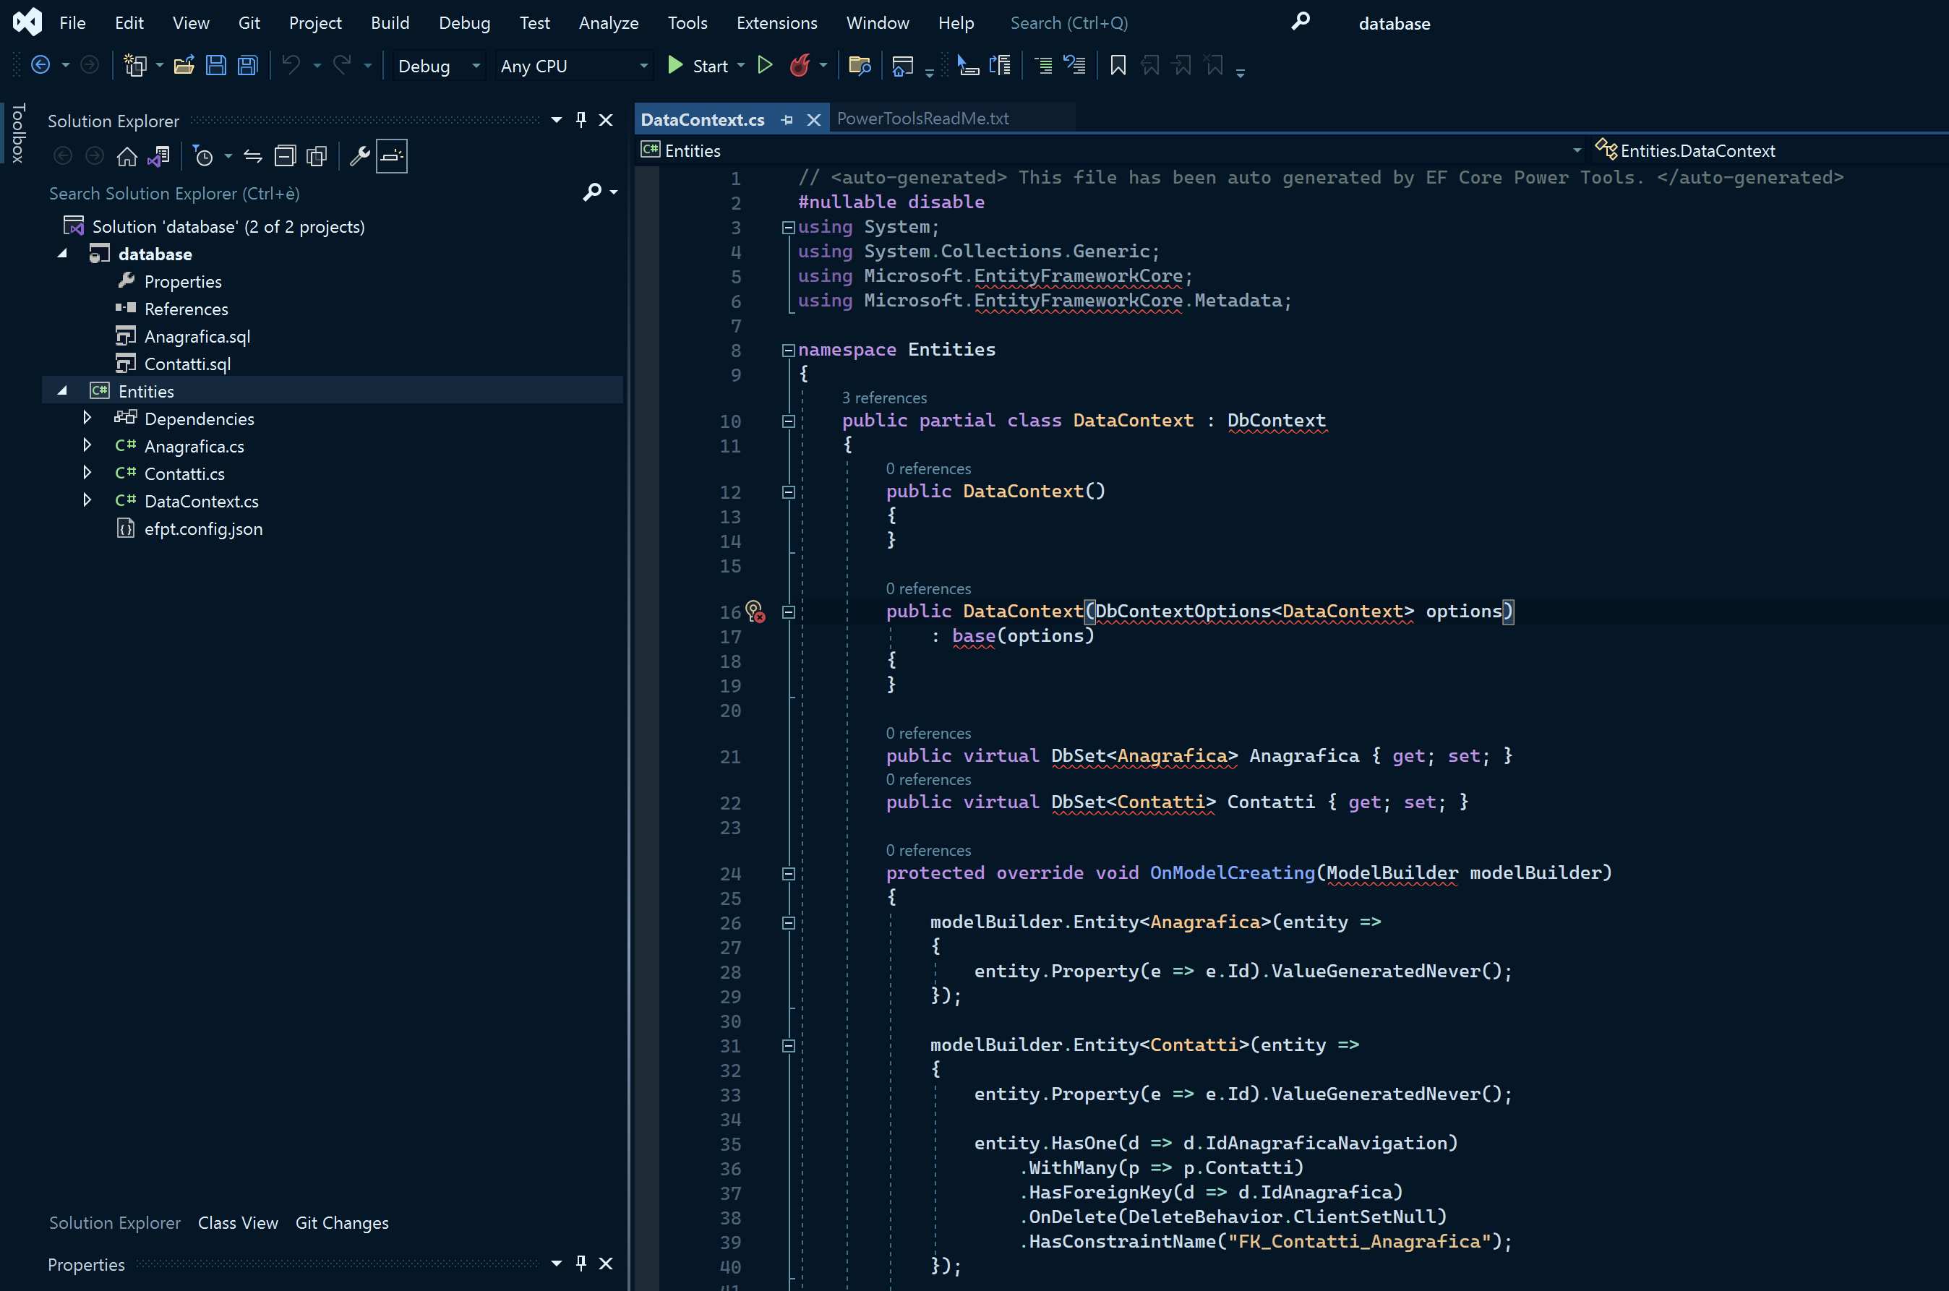Switch to the PowerToolsReadMe.txt tab
The image size is (1949, 1291).
(922, 119)
